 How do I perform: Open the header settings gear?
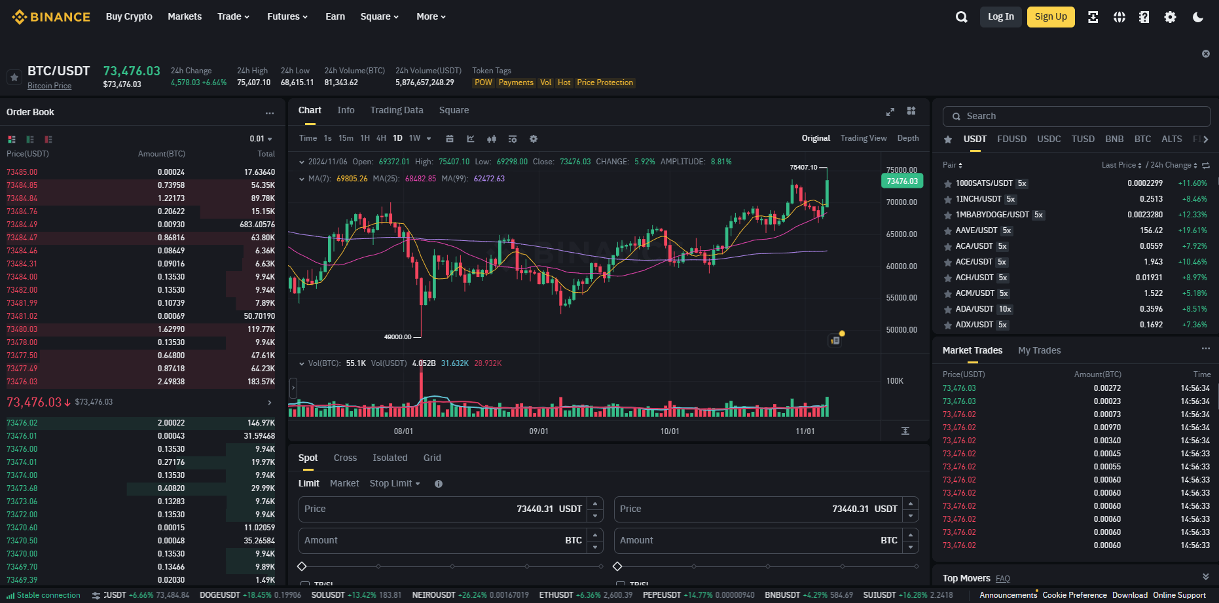pyautogui.click(x=1170, y=17)
